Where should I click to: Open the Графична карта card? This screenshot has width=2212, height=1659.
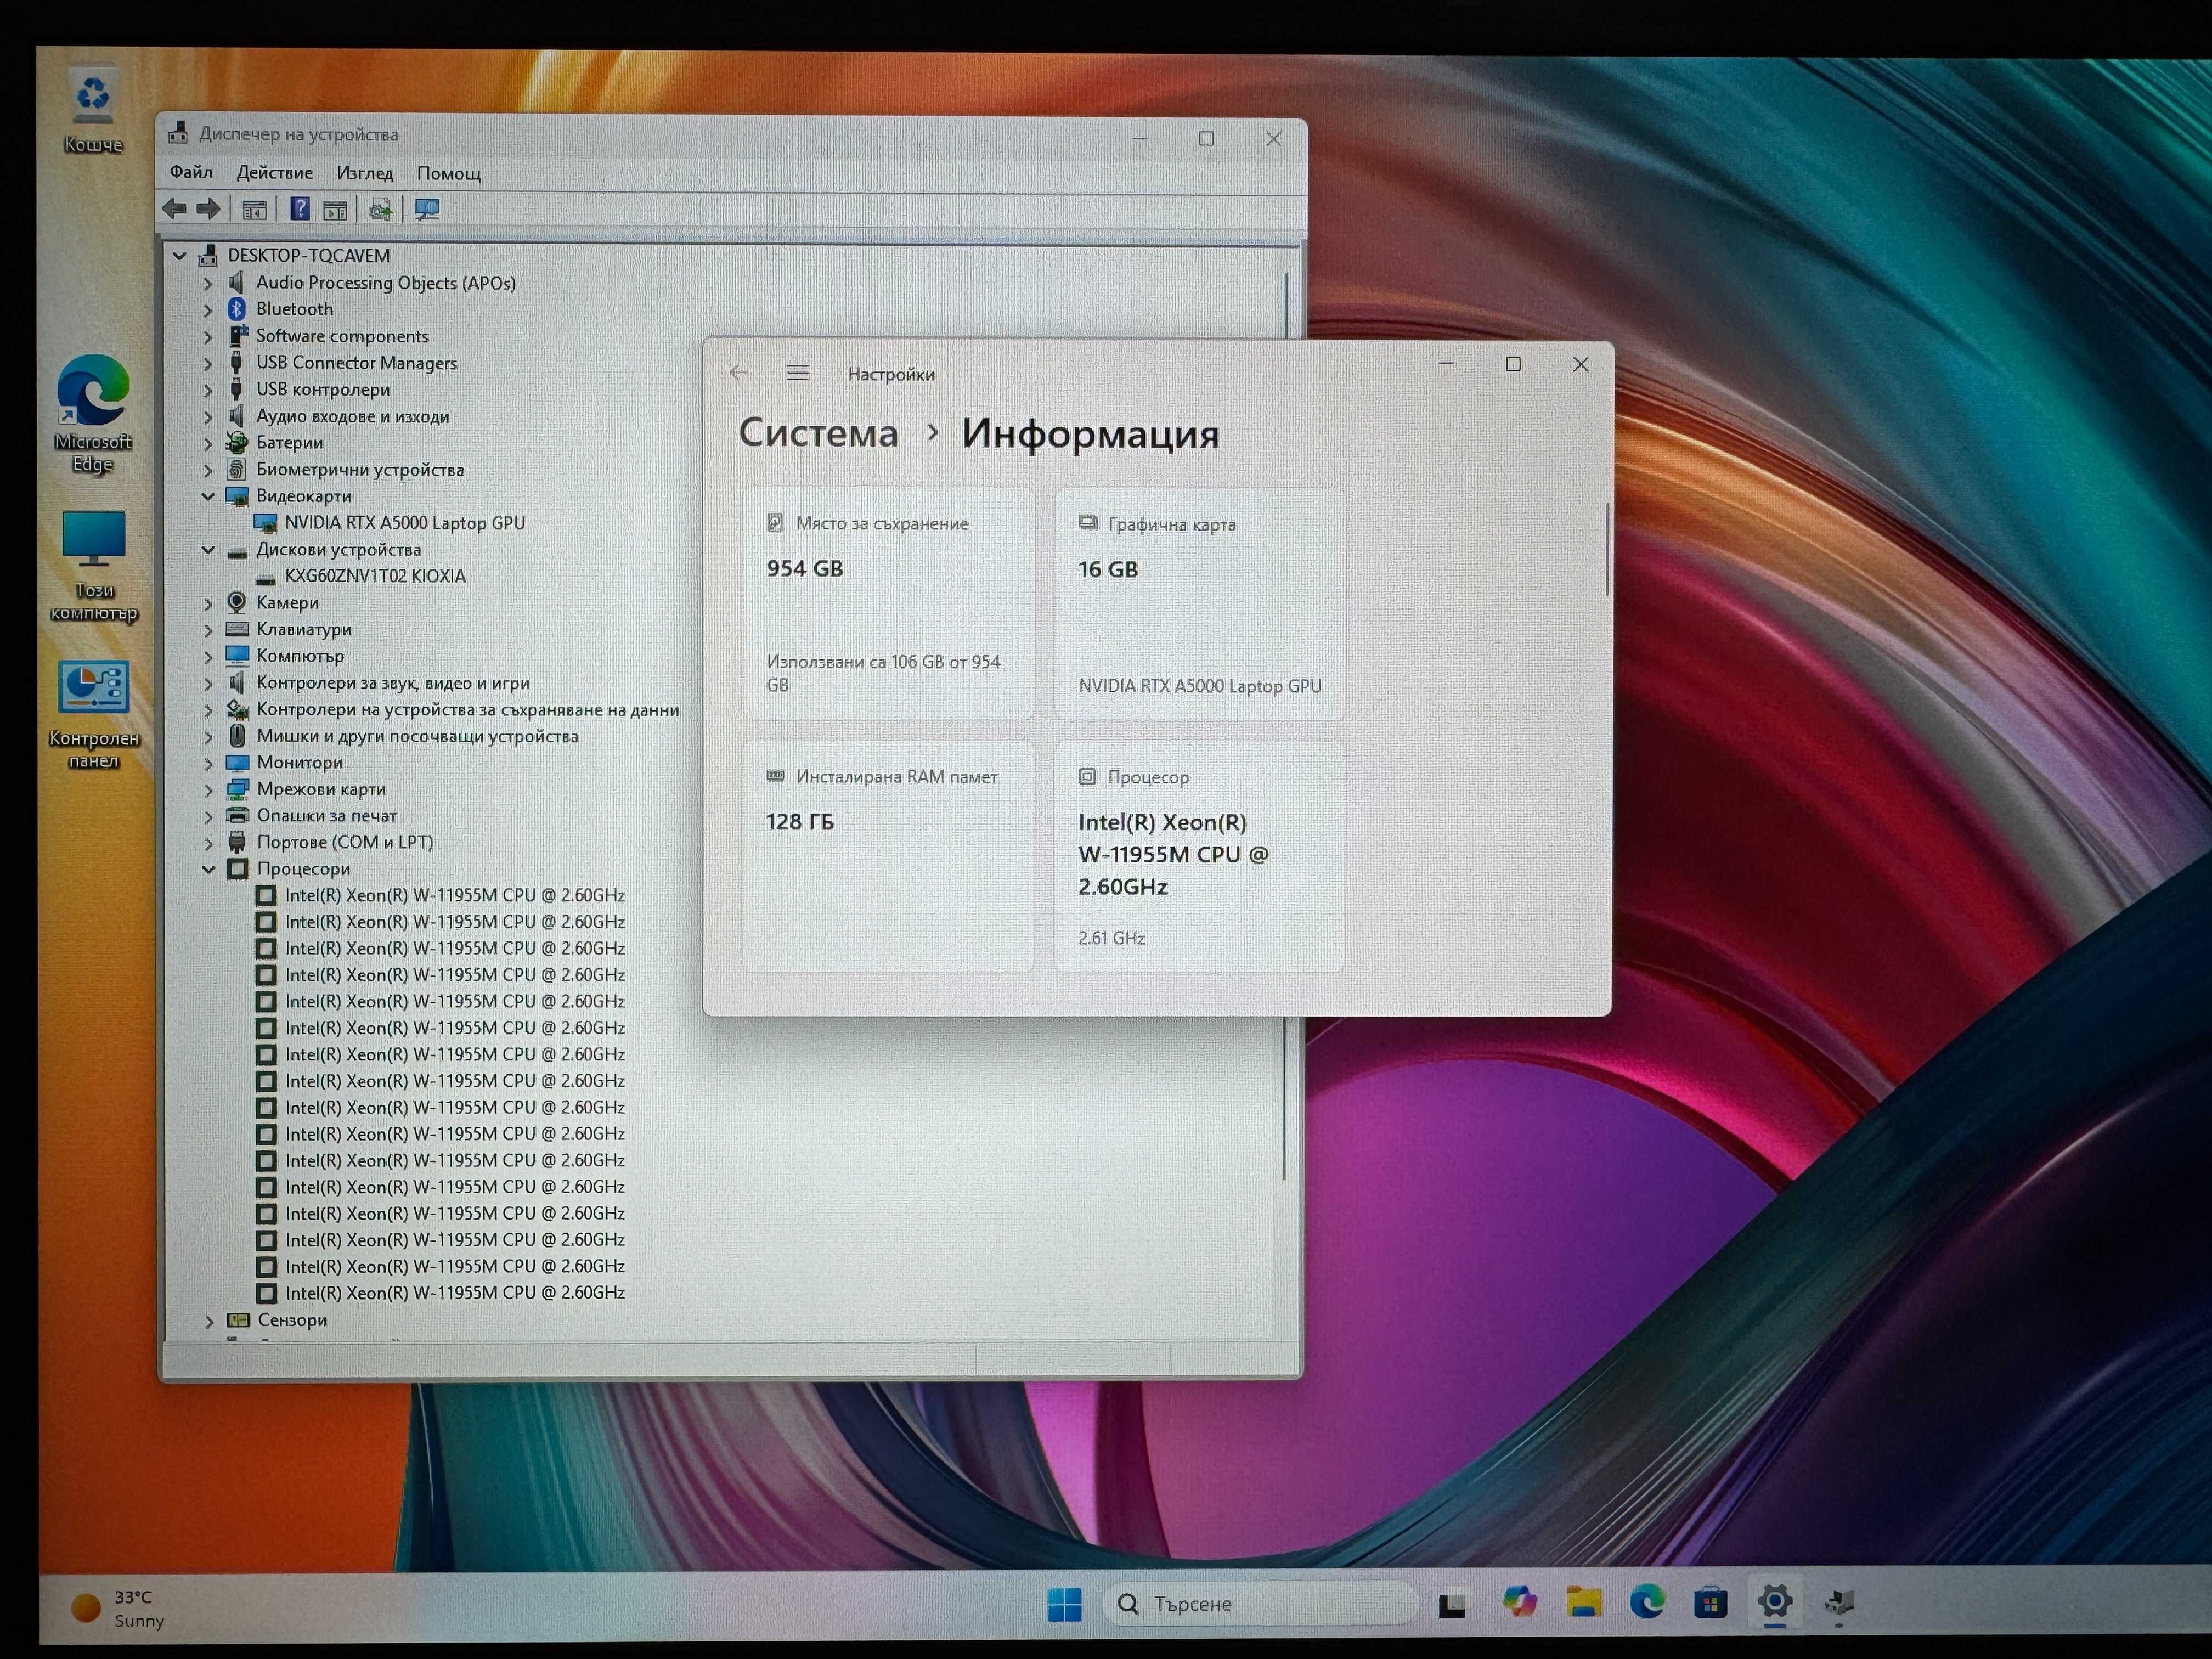tap(1199, 603)
